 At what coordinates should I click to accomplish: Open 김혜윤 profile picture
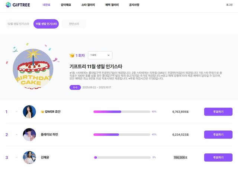click(x=29, y=157)
